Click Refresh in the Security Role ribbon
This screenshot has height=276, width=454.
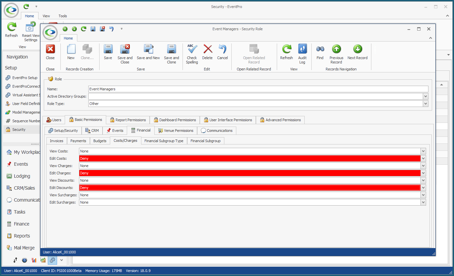(286, 52)
